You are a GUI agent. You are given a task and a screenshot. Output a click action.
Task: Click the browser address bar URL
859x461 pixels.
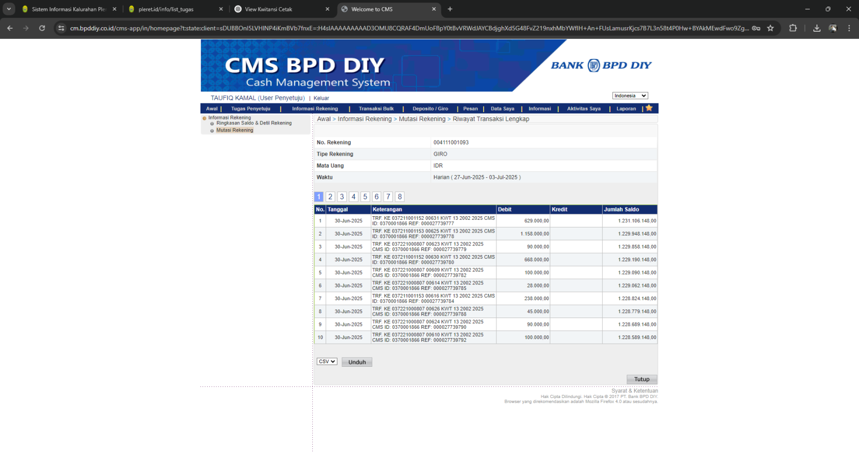click(x=409, y=28)
